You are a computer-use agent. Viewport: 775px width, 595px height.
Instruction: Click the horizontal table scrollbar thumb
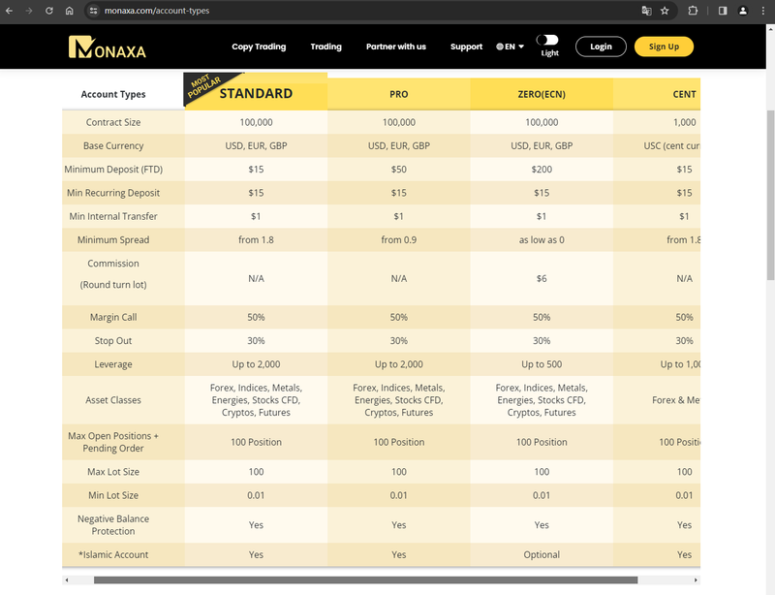366,579
